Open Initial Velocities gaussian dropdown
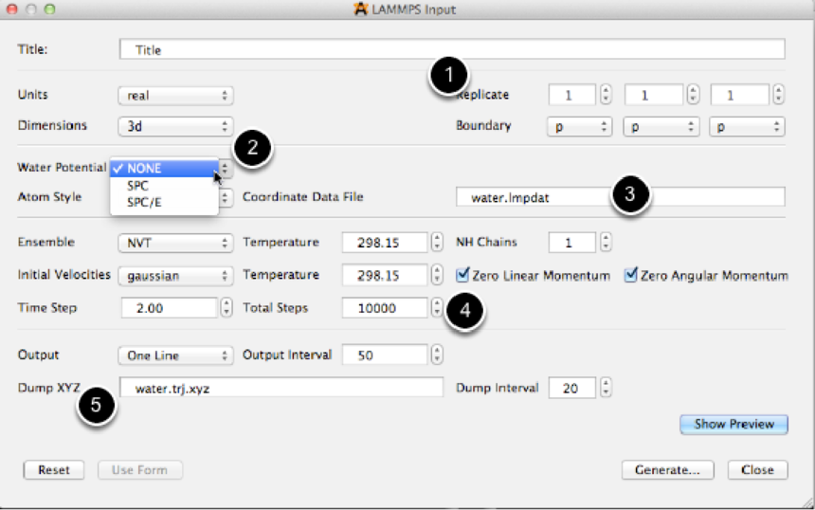815x510 pixels. (x=175, y=276)
